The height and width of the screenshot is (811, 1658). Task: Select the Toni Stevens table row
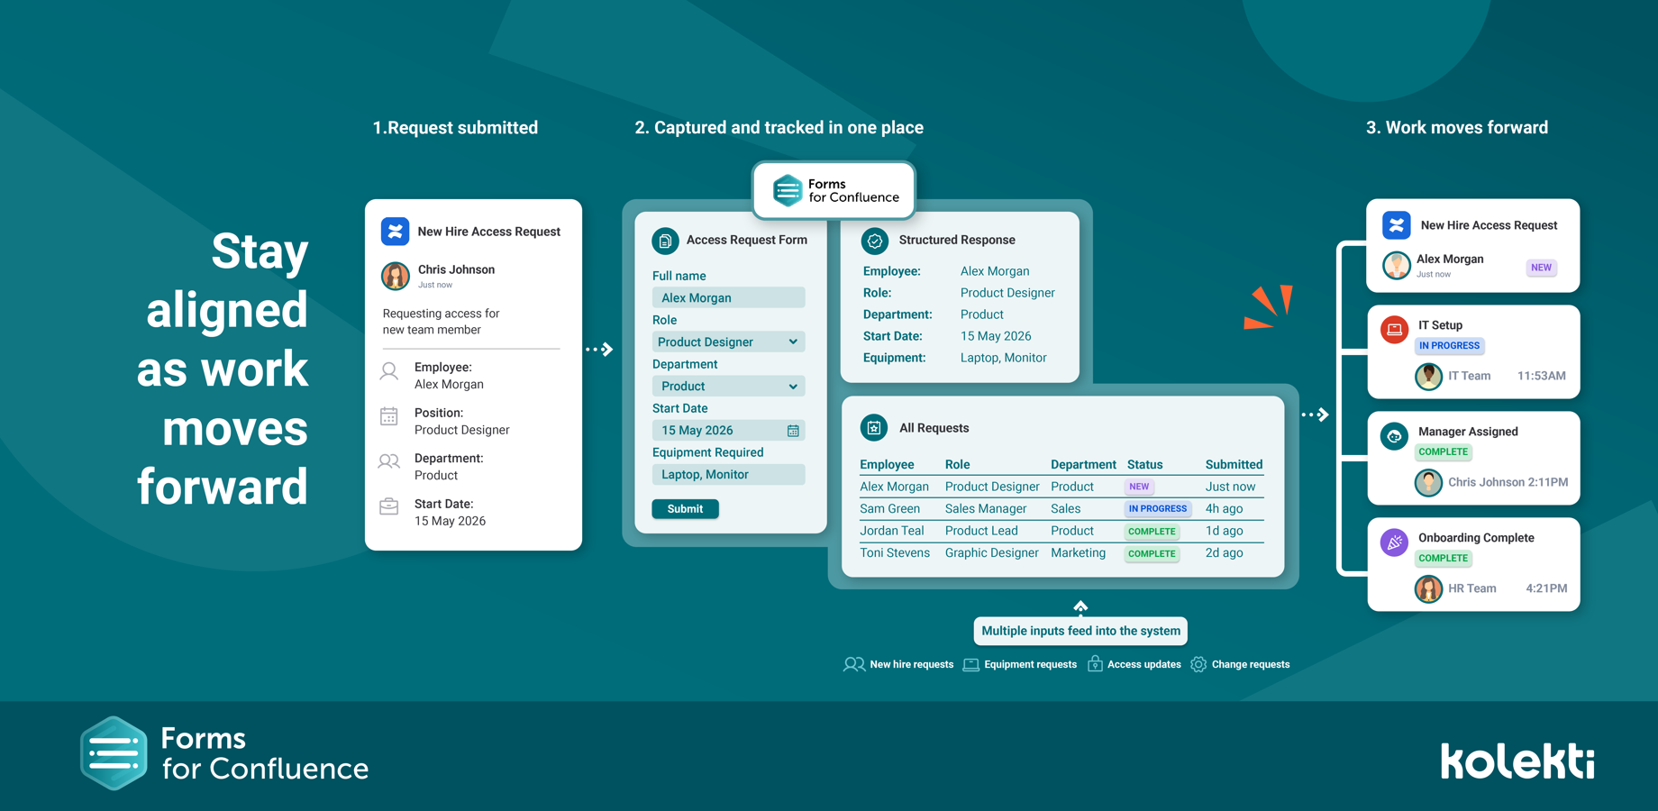1061,552
